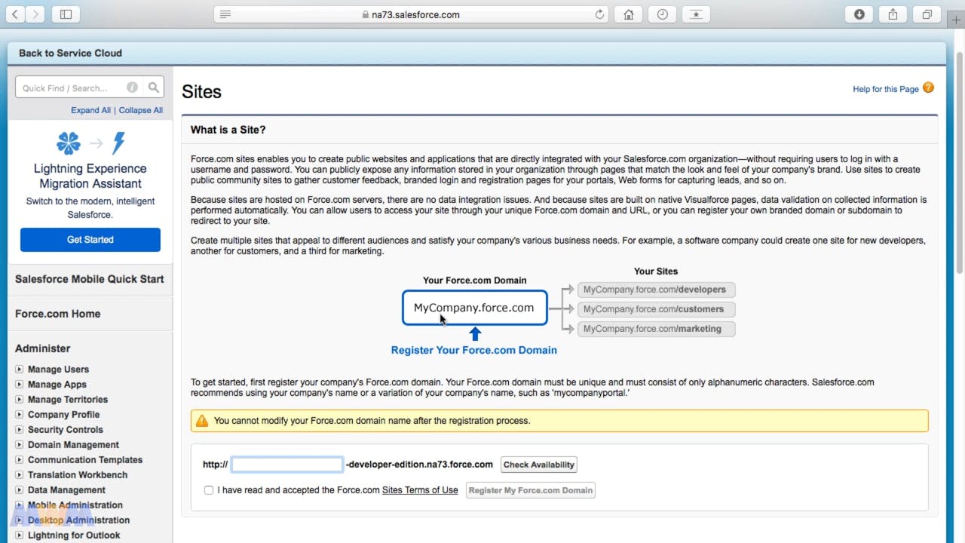This screenshot has height=543, width=965.
Task: Click the Safari back arrow button
Action: click(15, 14)
